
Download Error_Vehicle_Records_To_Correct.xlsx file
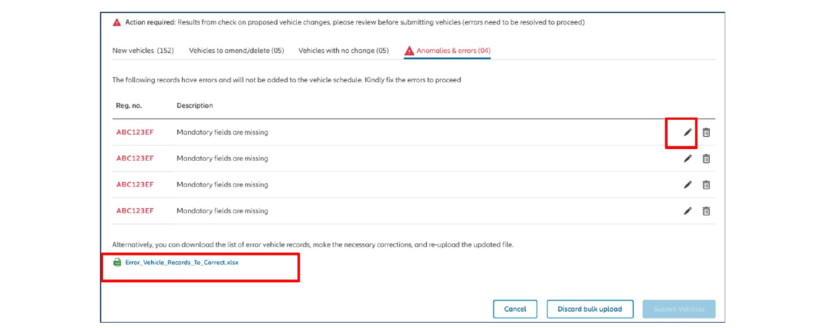pyautogui.click(x=182, y=263)
